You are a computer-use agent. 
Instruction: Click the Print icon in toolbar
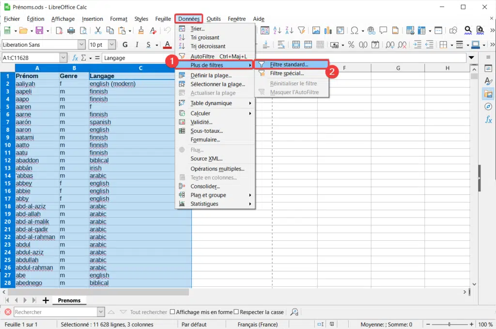click(71, 31)
